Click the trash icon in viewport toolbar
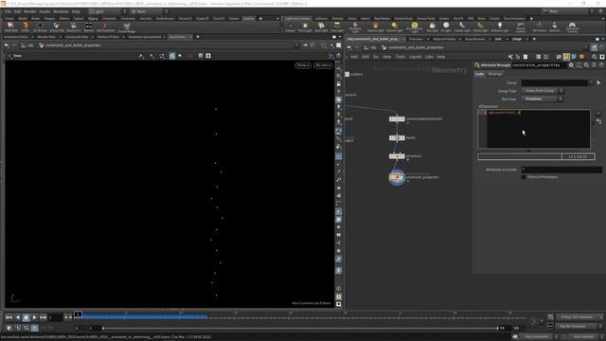The image size is (606, 341). pyautogui.click(x=200, y=56)
